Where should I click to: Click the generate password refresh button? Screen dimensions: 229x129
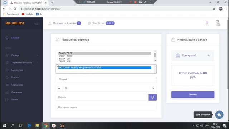pos(152,97)
